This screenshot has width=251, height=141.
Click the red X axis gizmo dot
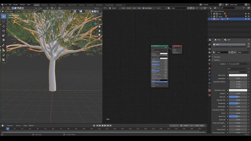(96, 20)
